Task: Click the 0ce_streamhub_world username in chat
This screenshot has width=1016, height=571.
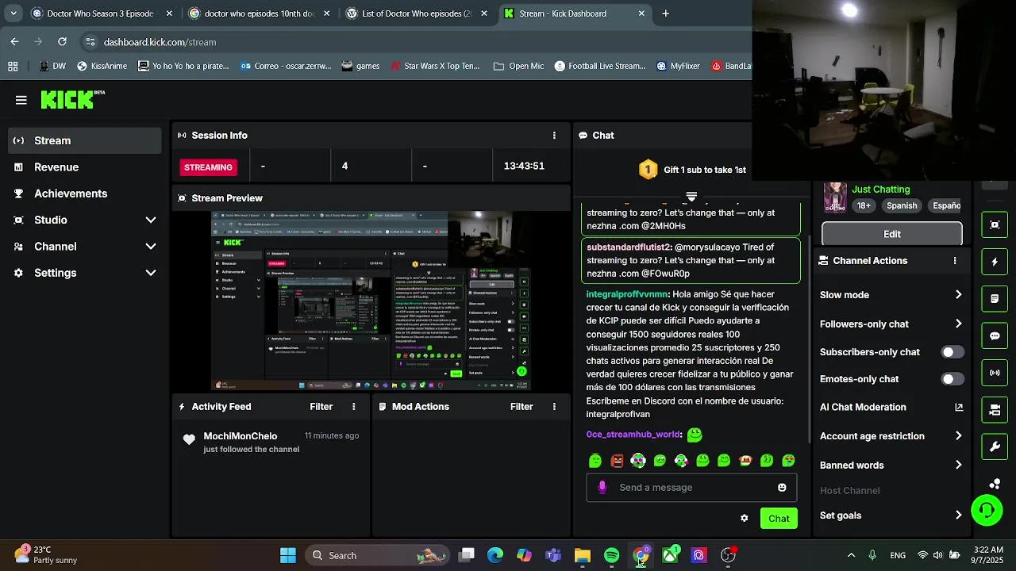Action: (634, 435)
